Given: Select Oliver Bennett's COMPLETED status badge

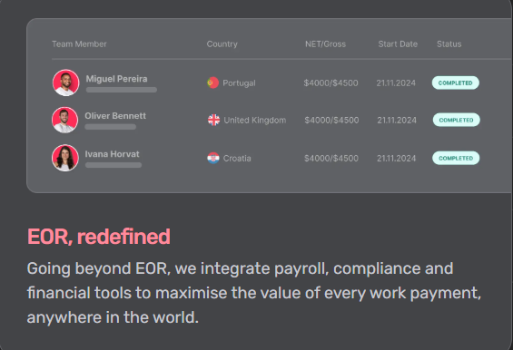Looking at the screenshot, I should 457,120.
